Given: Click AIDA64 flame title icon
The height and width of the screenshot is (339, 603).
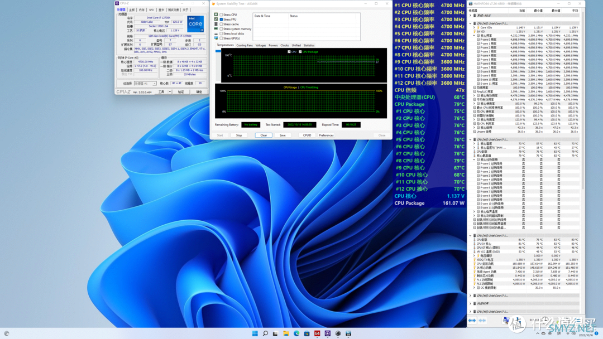Looking at the screenshot, I should point(213,3).
